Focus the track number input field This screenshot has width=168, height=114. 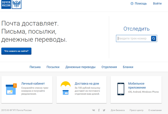tap(134, 39)
